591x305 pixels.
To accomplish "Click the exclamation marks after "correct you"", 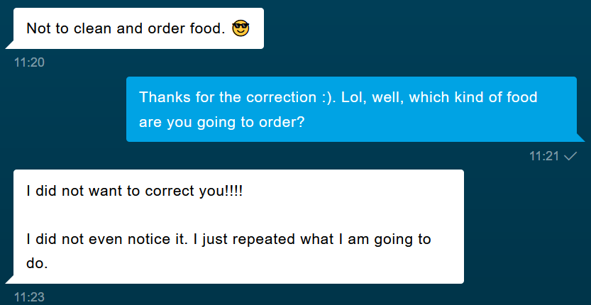I will [x=234, y=191].
